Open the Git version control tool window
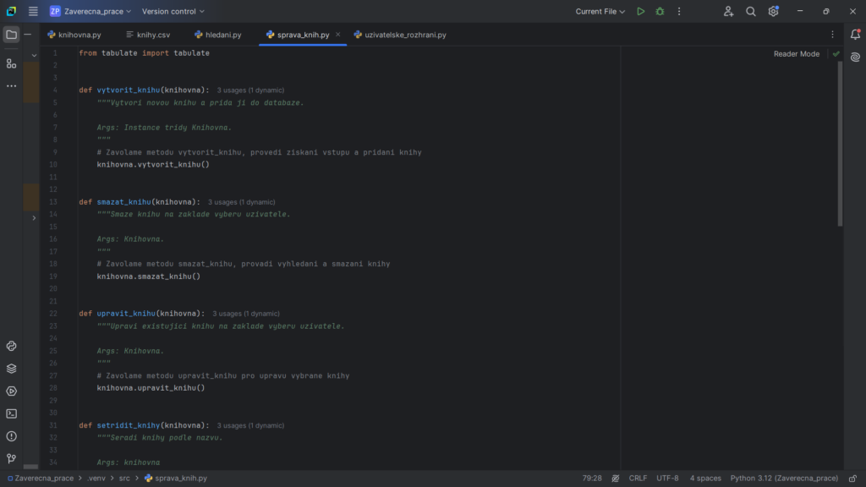The height and width of the screenshot is (487, 866). (11, 458)
